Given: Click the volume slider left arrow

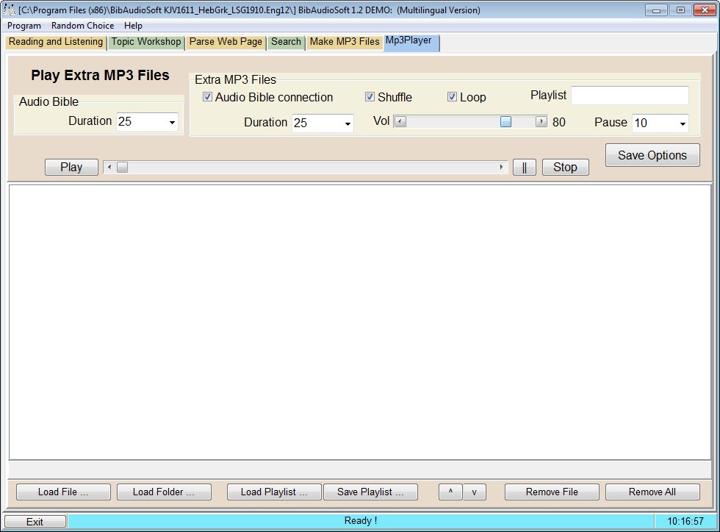Looking at the screenshot, I should 400,122.
